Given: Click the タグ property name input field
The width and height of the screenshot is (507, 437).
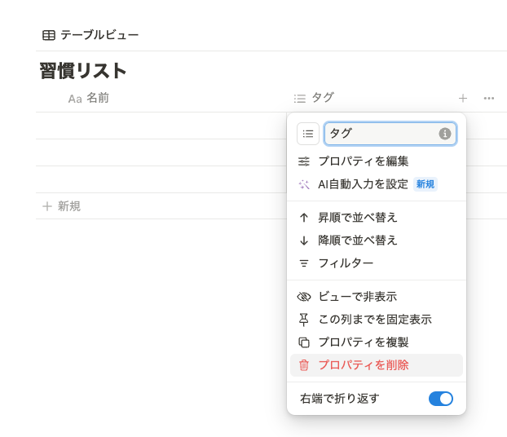Looking at the screenshot, I should tap(380, 134).
